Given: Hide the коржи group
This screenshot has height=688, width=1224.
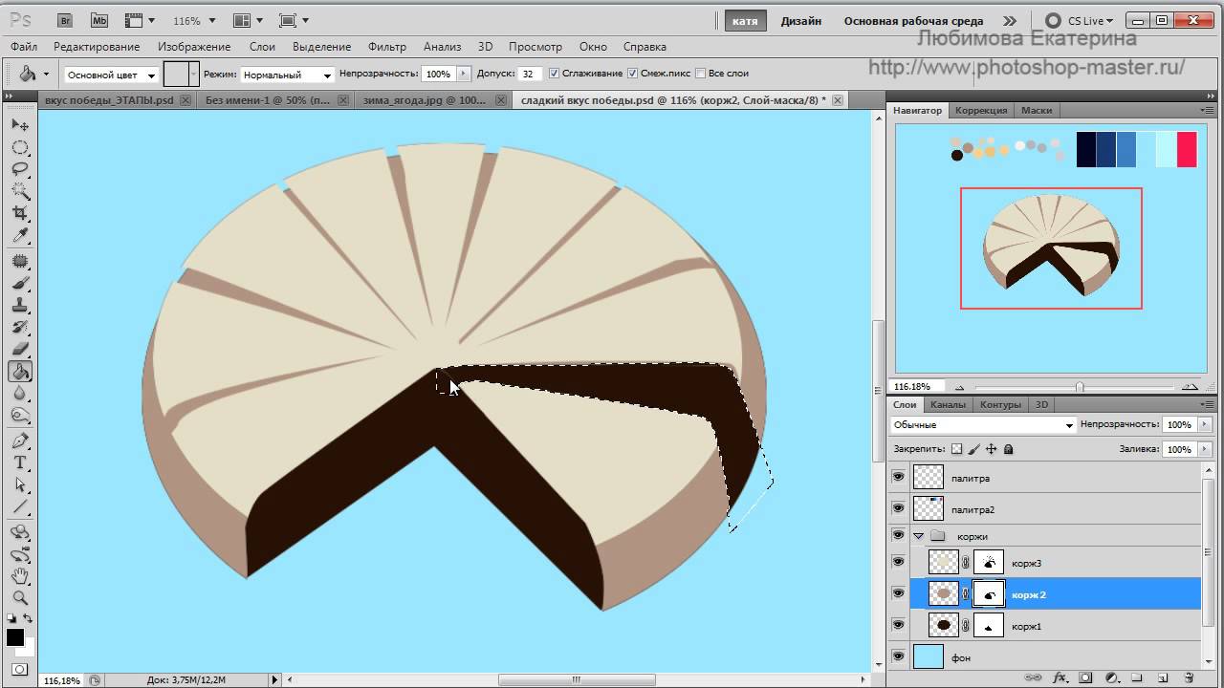Looking at the screenshot, I should [898, 535].
